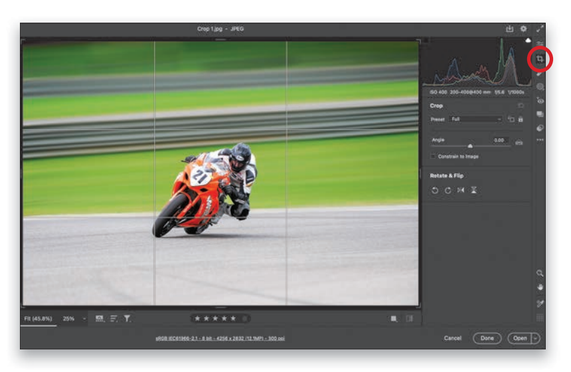Click the Done button
Image resolution: width=571 pixels, height=372 pixels.
click(x=487, y=338)
